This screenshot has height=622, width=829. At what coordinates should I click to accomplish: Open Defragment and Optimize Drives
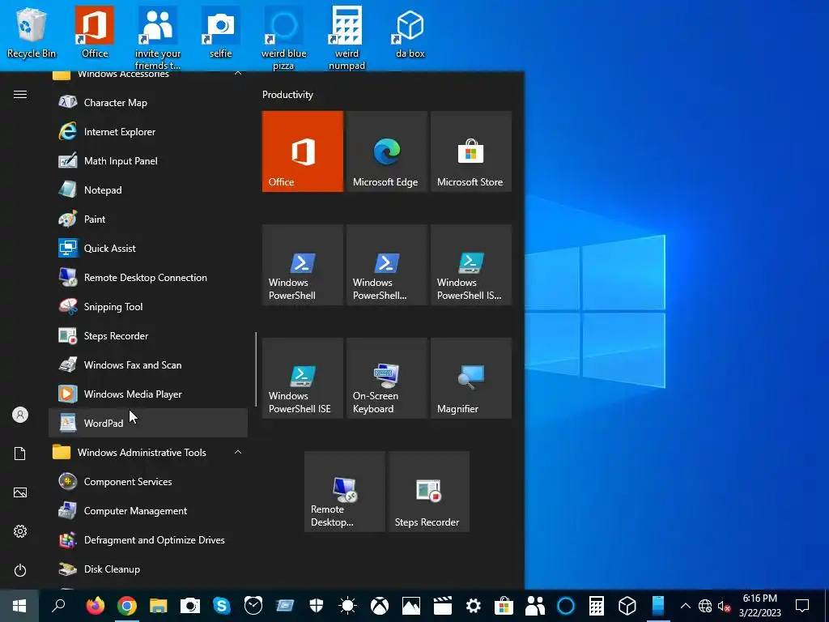point(148,539)
